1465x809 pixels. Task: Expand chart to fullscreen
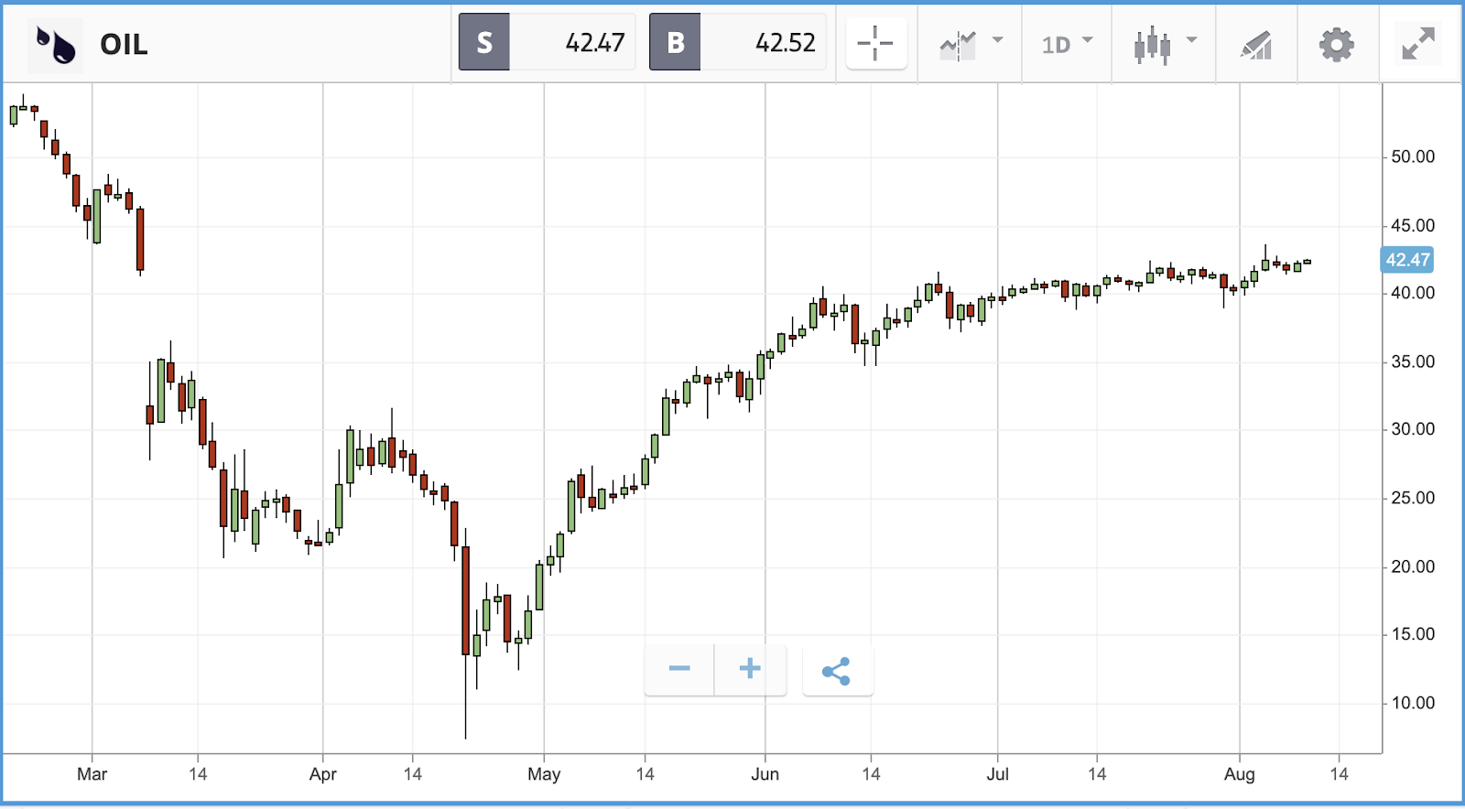pos(1417,44)
